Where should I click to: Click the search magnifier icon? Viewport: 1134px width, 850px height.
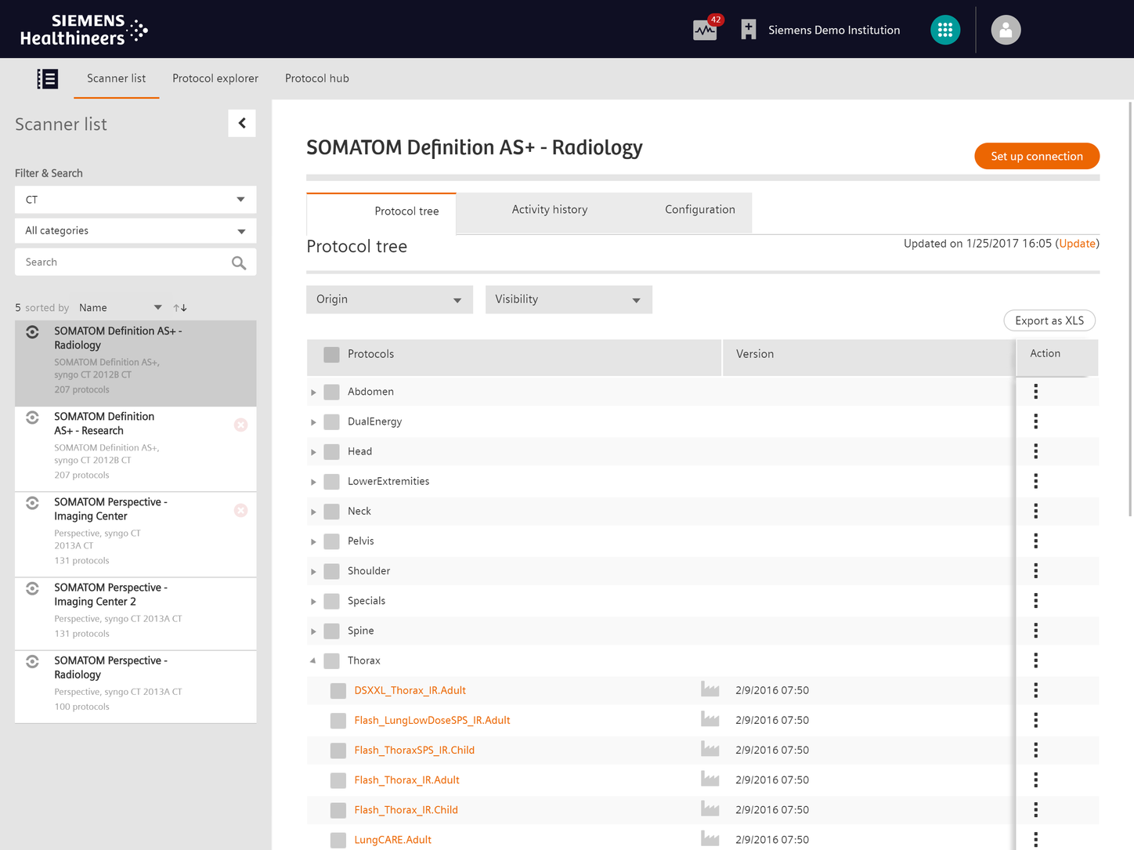click(x=239, y=263)
